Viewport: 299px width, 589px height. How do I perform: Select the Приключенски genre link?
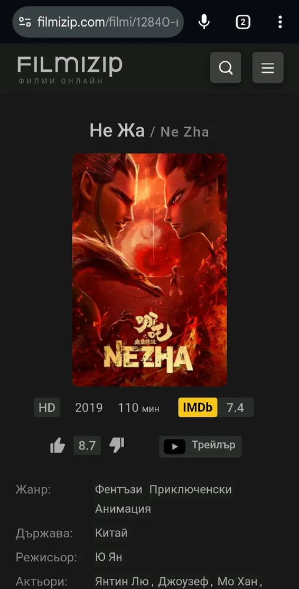pos(191,489)
